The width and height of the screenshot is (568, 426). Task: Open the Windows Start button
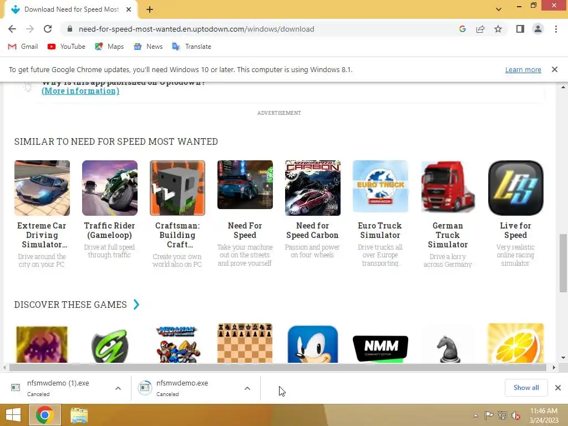pos(13,415)
